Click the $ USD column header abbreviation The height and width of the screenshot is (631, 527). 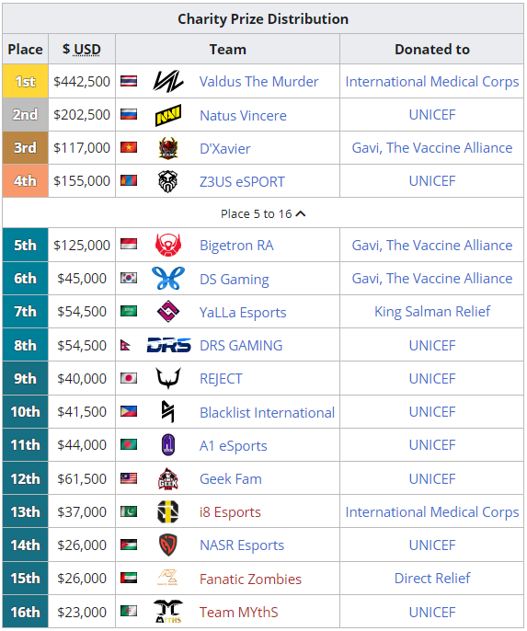tap(87, 49)
